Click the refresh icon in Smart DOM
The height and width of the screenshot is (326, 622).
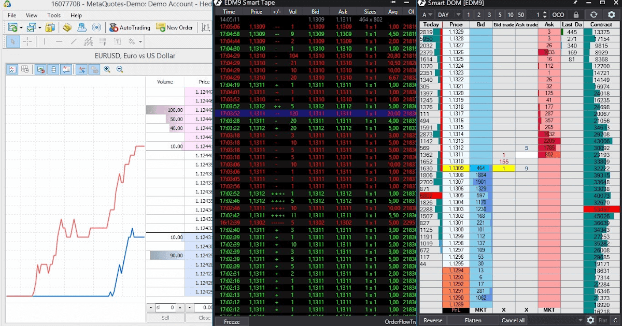tap(593, 14)
